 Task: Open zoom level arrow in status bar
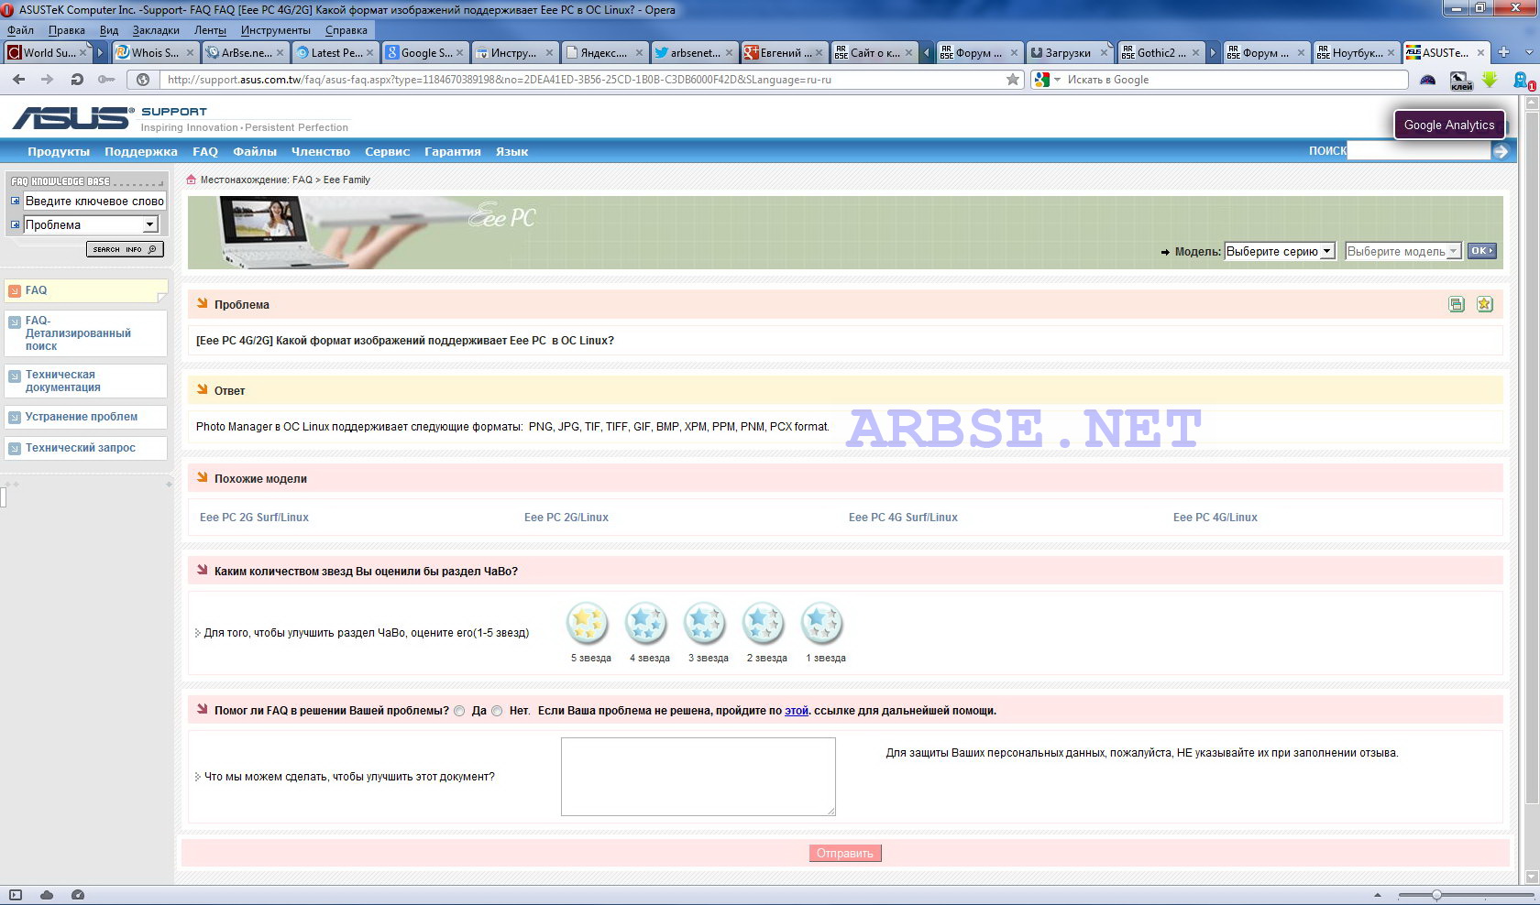(1377, 895)
